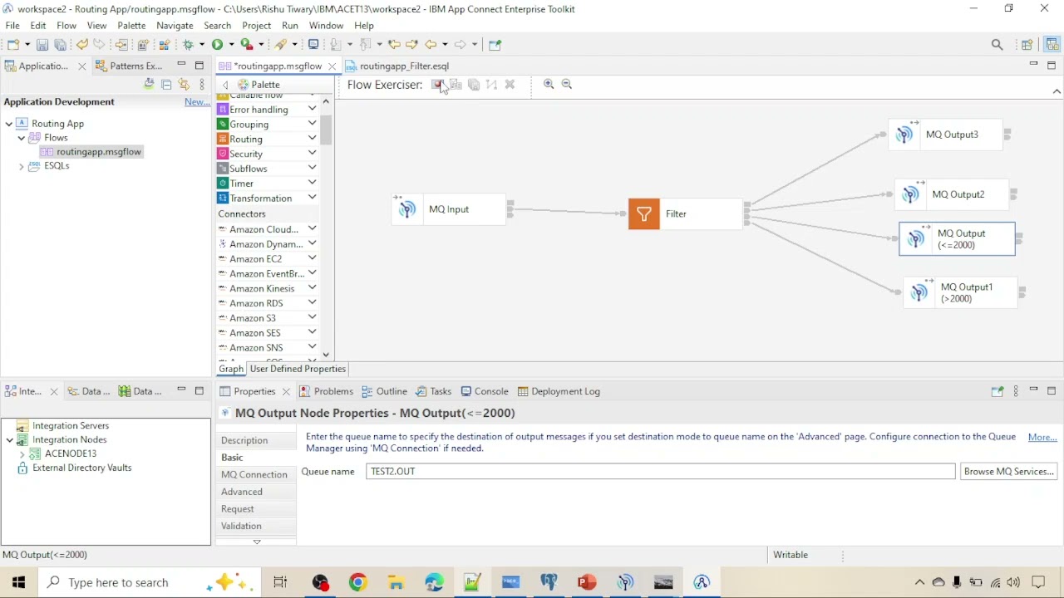
Task: Click the Browse MQ Services button
Action: 1008,471
